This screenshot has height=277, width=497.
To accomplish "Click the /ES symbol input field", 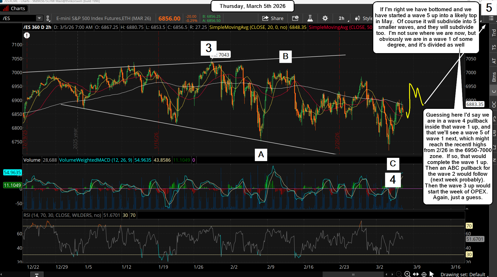I will tap(18, 18).
